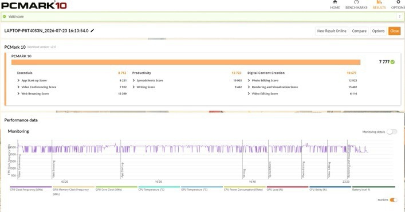This screenshot has width=405, height=212.
Task: Expand Web Browsing Score details
Action: click(x=18, y=93)
